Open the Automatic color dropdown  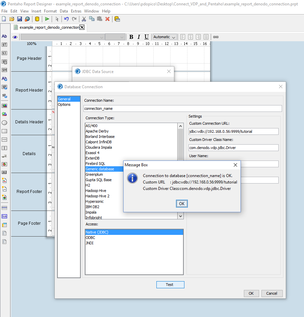click(x=164, y=37)
